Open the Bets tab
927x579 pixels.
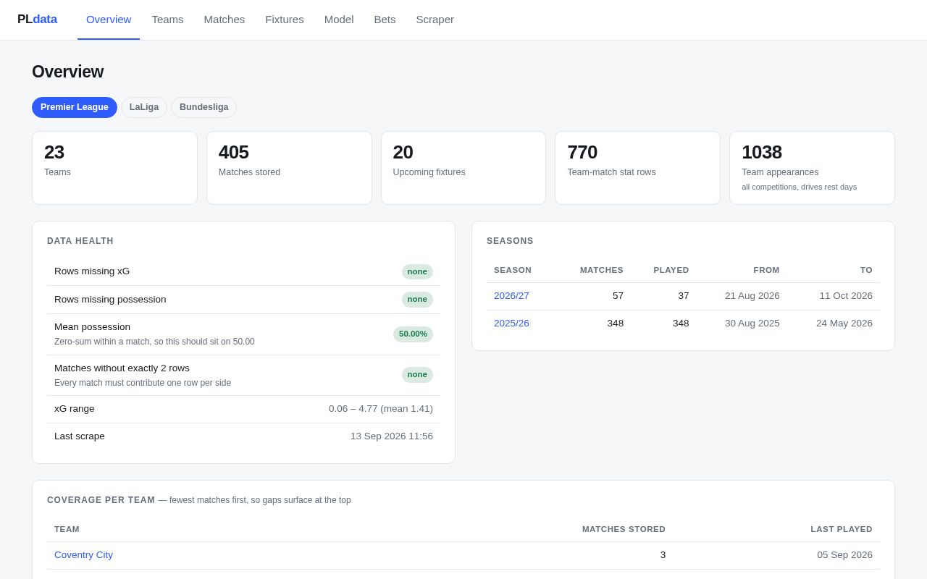click(385, 20)
